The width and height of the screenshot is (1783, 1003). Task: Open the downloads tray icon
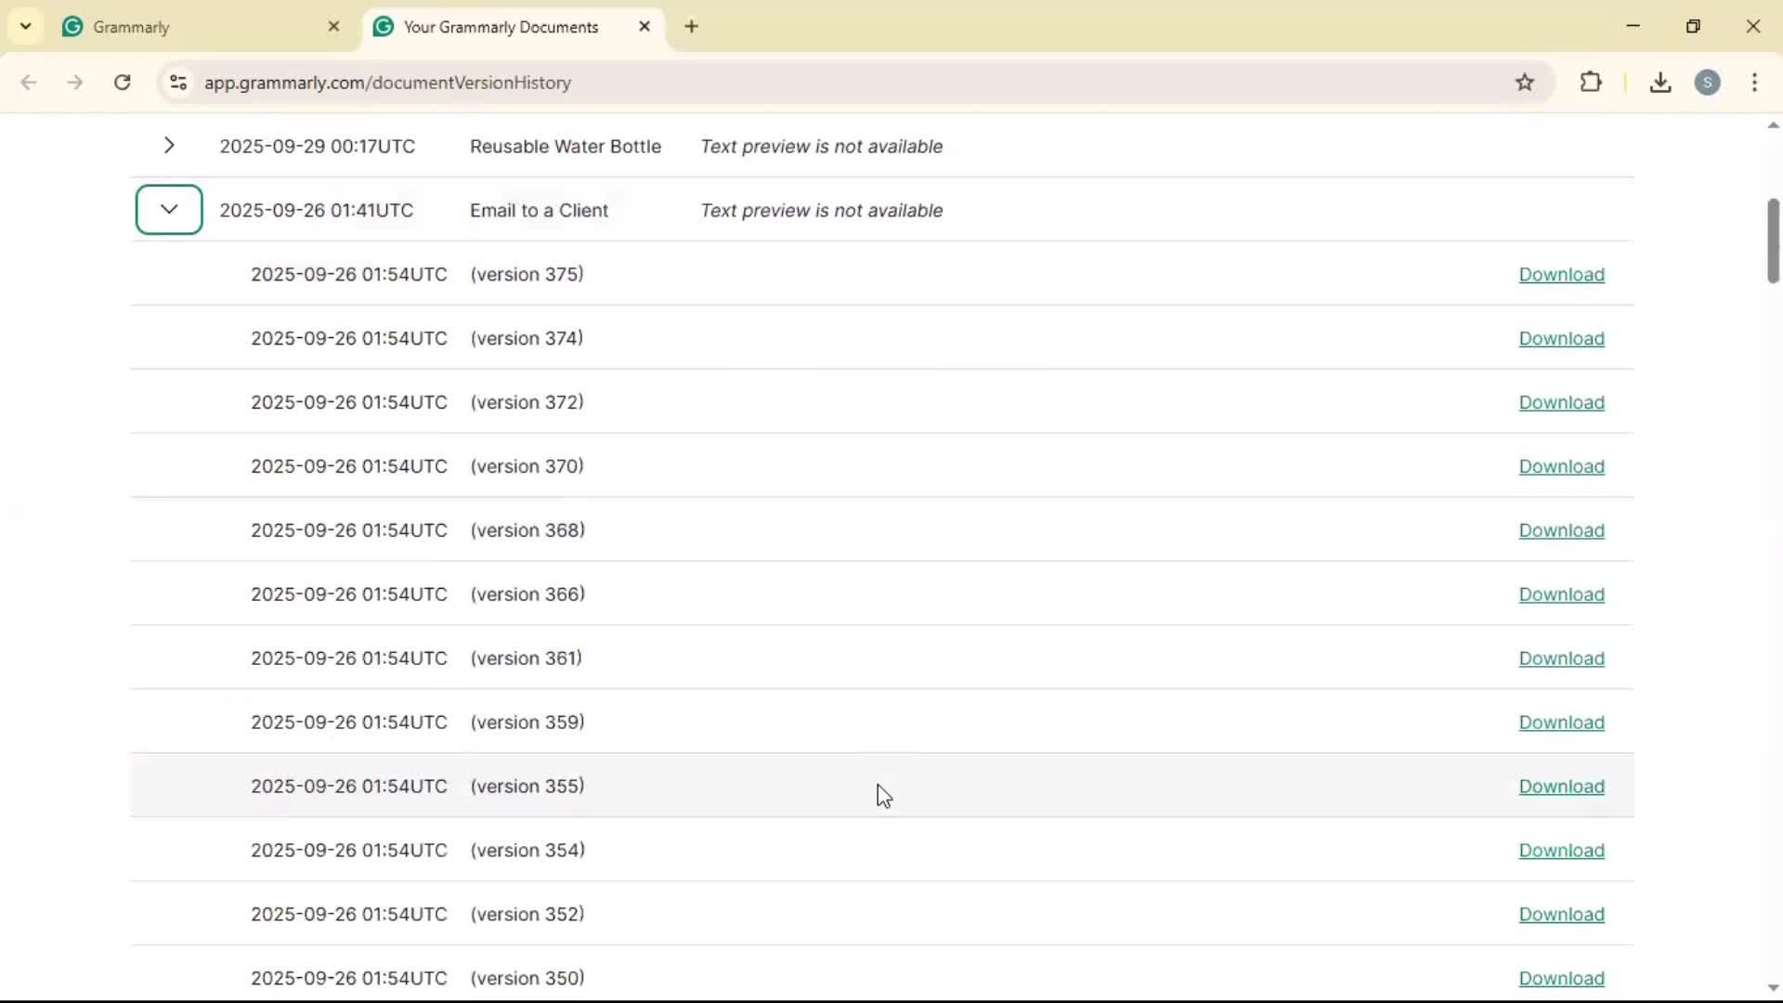click(1660, 83)
